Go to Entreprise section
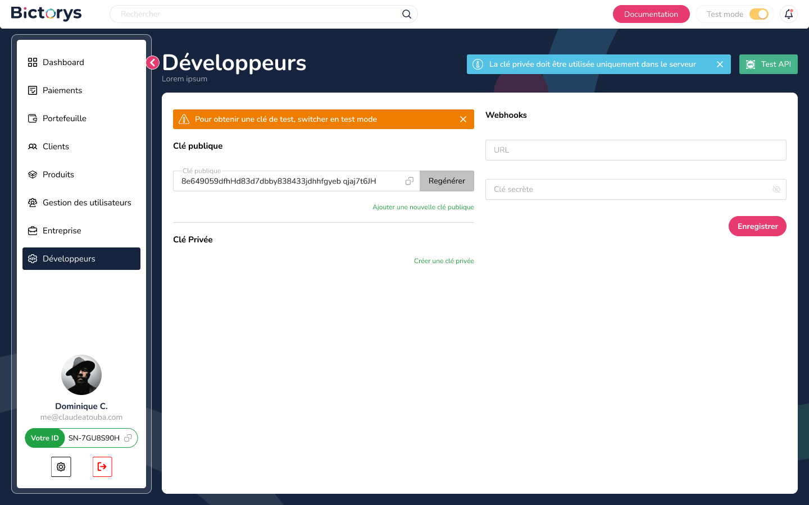The image size is (809, 505). tap(81, 231)
